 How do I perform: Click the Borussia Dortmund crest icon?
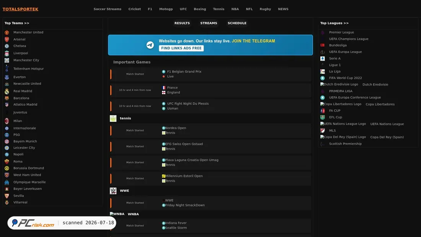tap(7, 168)
